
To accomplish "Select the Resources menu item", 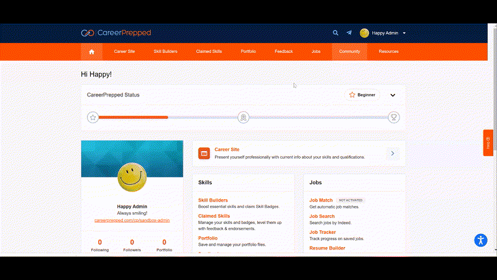I will click(x=389, y=52).
